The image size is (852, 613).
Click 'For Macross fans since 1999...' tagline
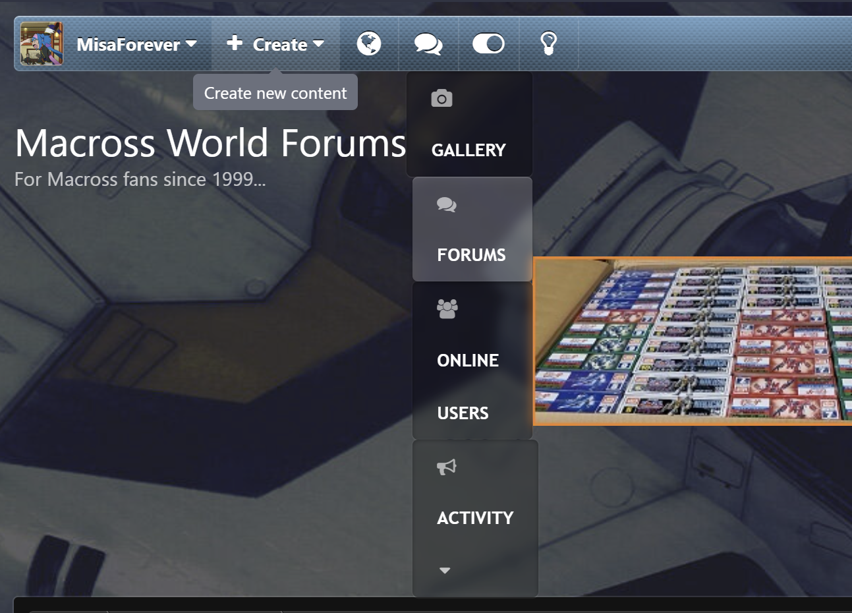[140, 179]
